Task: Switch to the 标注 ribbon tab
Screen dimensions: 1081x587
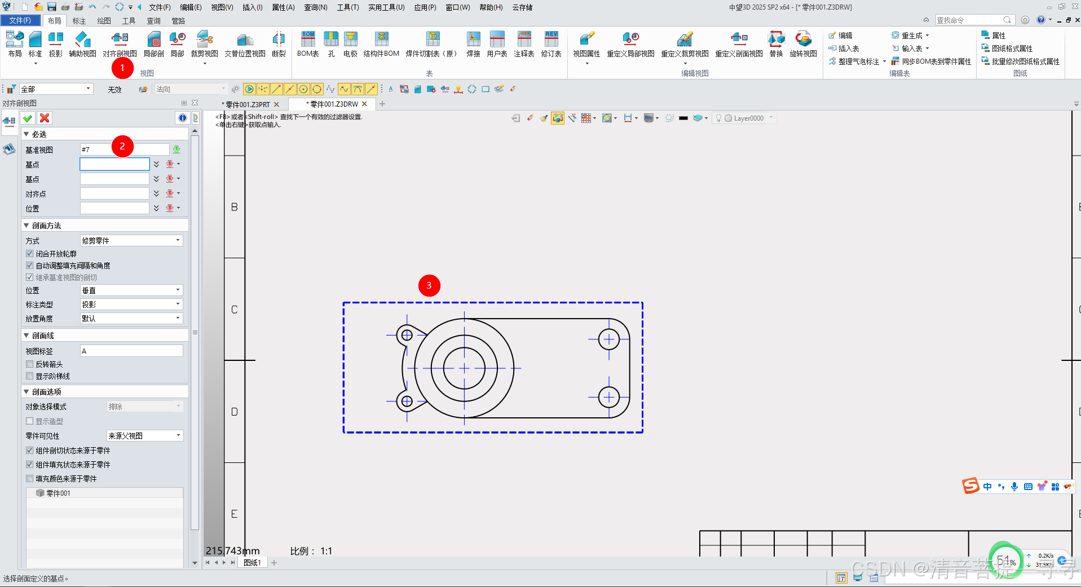Action: [79, 21]
